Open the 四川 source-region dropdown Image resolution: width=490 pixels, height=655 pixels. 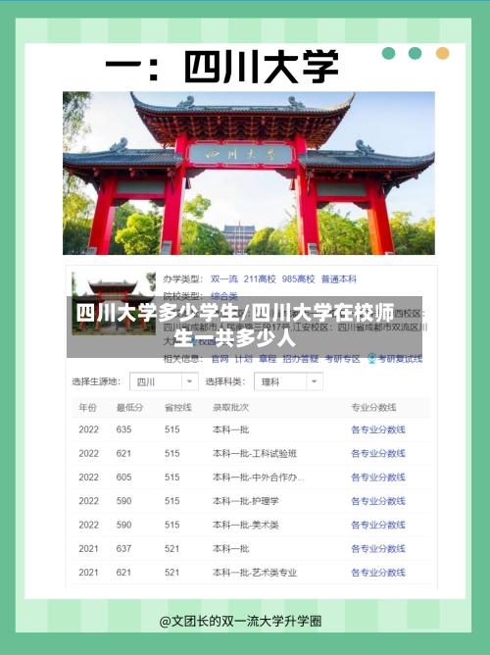(164, 381)
